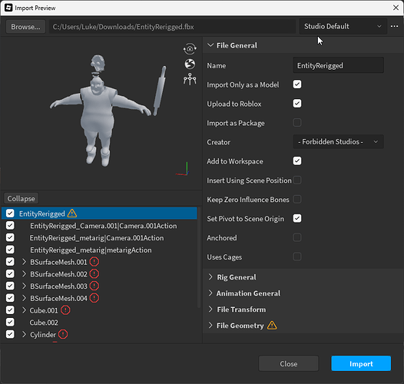Open the Creator dropdown showing Forbidden Studios
Screen dimensions: 404x384
(338, 142)
